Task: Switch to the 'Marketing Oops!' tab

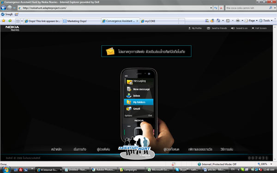Action: coord(82,21)
